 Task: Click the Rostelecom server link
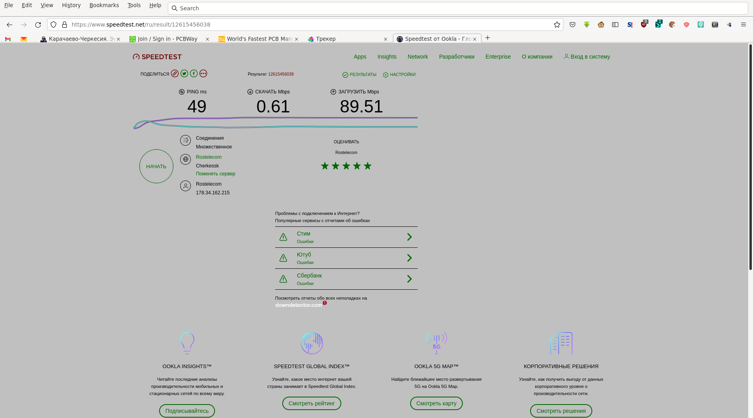pyautogui.click(x=209, y=157)
